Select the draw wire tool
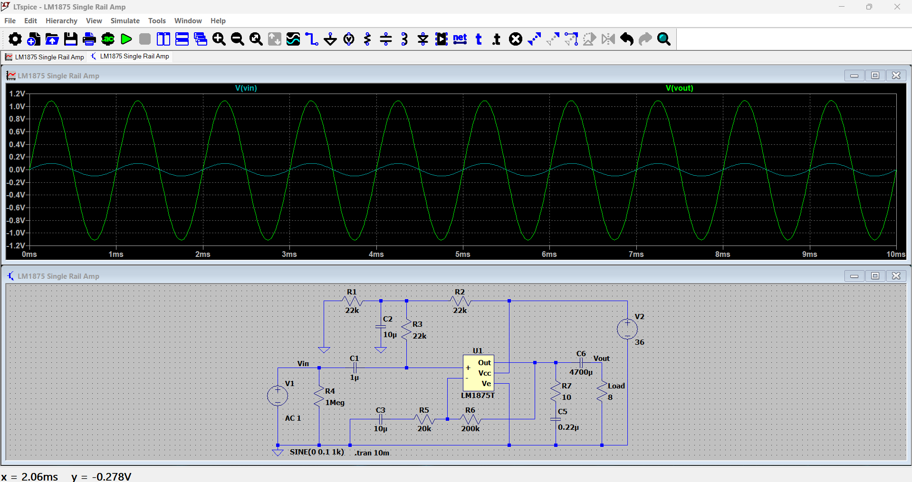 pos(312,39)
